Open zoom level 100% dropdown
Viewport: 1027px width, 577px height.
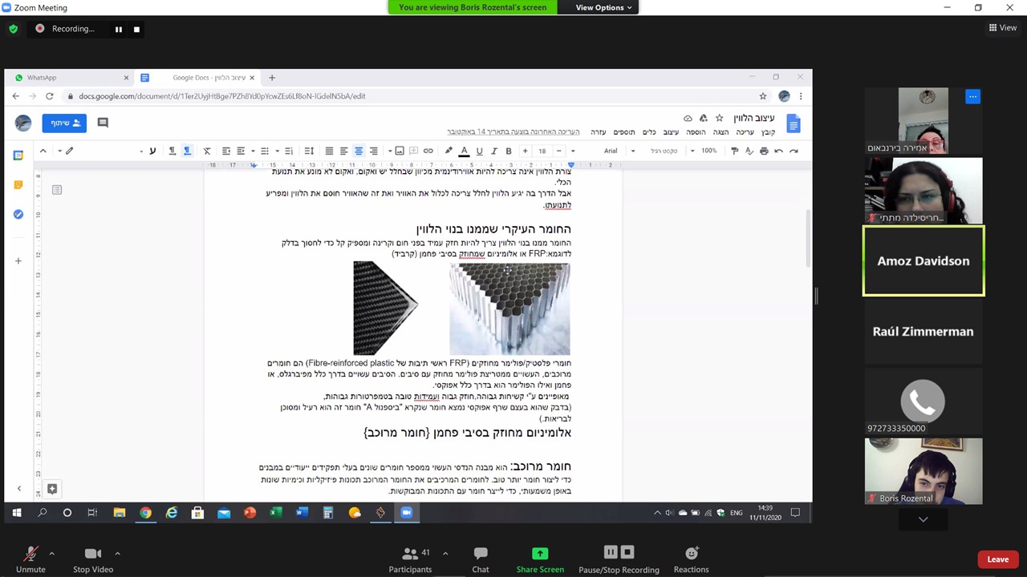(x=704, y=151)
